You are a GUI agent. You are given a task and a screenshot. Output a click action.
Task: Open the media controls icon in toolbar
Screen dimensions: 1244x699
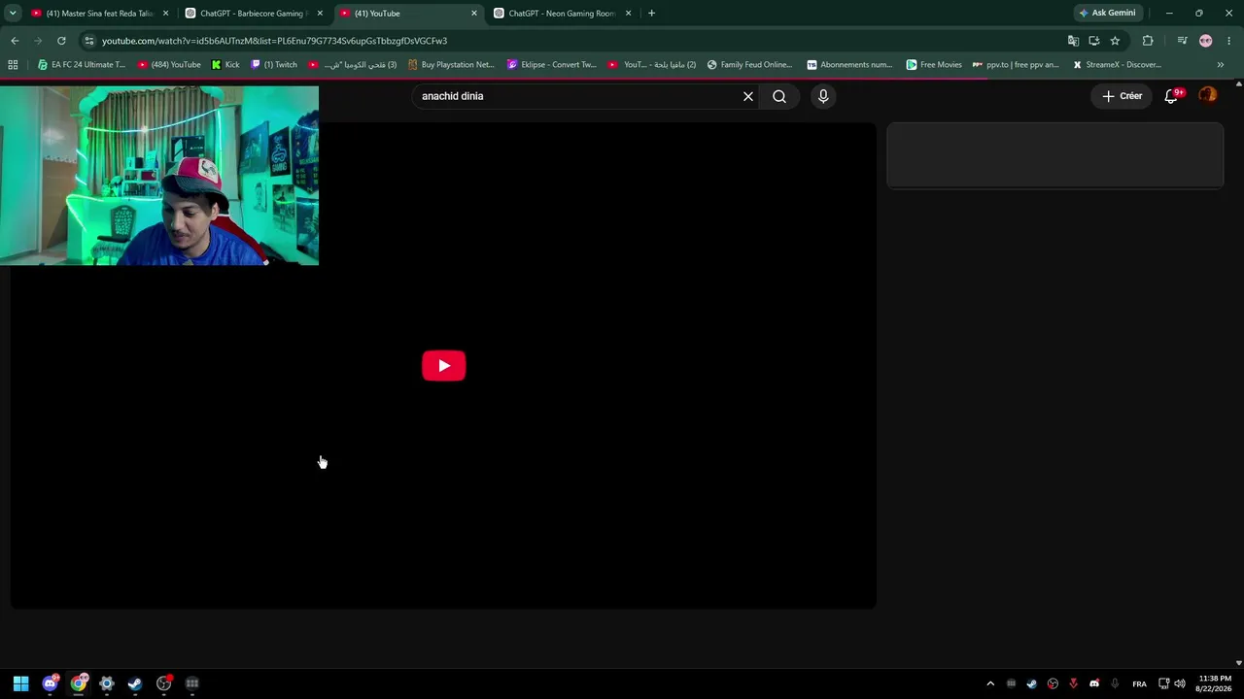1182,41
